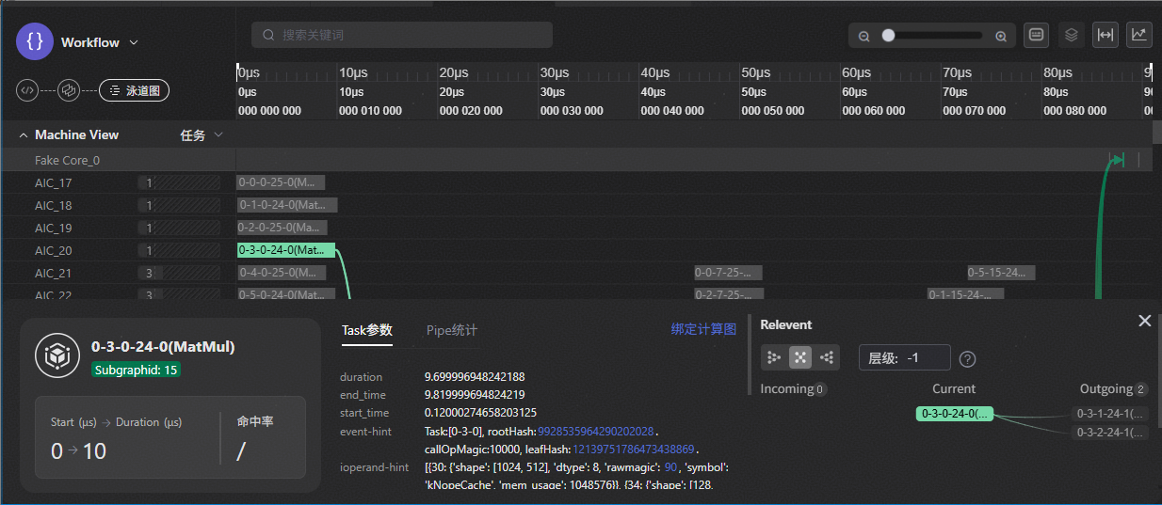Click the zoom-out magnifier icon
The image size is (1162, 505).
pos(863,36)
